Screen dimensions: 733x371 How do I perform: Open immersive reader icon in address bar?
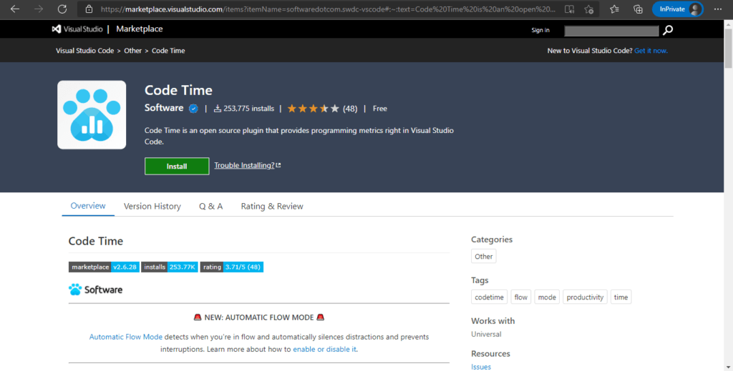pos(569,9)
